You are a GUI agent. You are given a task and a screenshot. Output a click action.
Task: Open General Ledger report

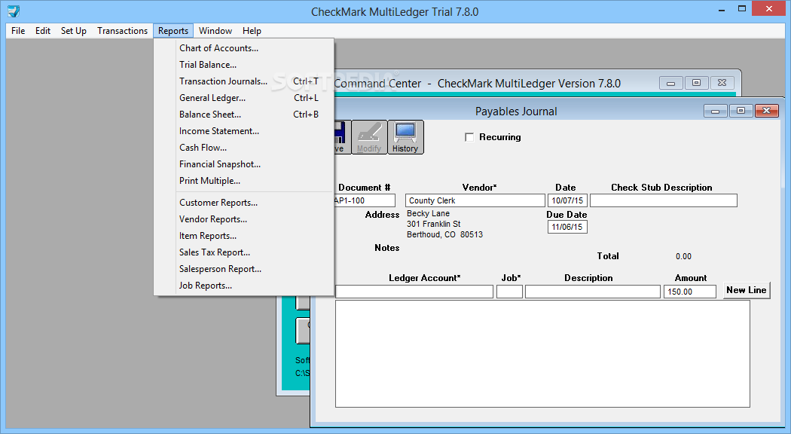pos(243,98)
